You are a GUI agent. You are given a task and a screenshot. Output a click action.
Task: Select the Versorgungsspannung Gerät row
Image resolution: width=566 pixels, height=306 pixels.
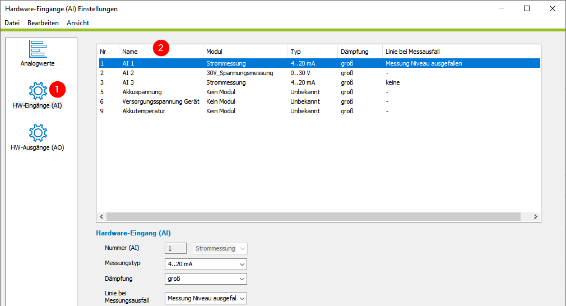319,102
